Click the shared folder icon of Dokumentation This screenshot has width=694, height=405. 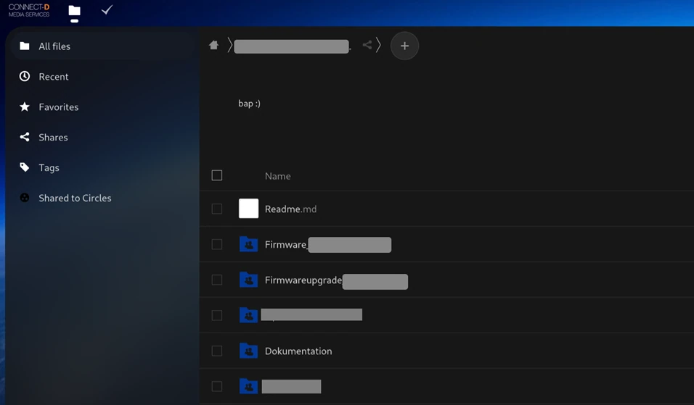249,351
